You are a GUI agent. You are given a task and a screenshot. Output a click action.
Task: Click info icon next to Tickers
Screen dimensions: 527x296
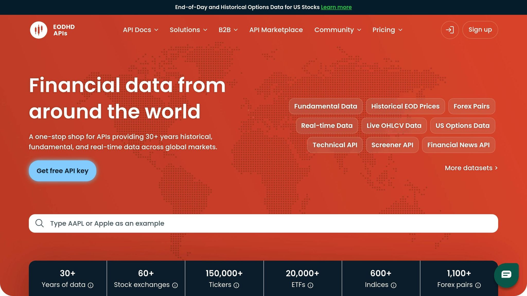point(236,285)
